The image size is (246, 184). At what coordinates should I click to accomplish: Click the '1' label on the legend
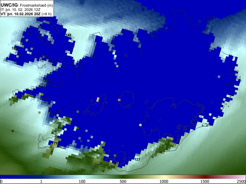coord(41,181)
